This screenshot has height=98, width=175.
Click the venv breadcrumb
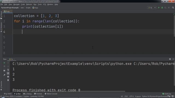22,8
